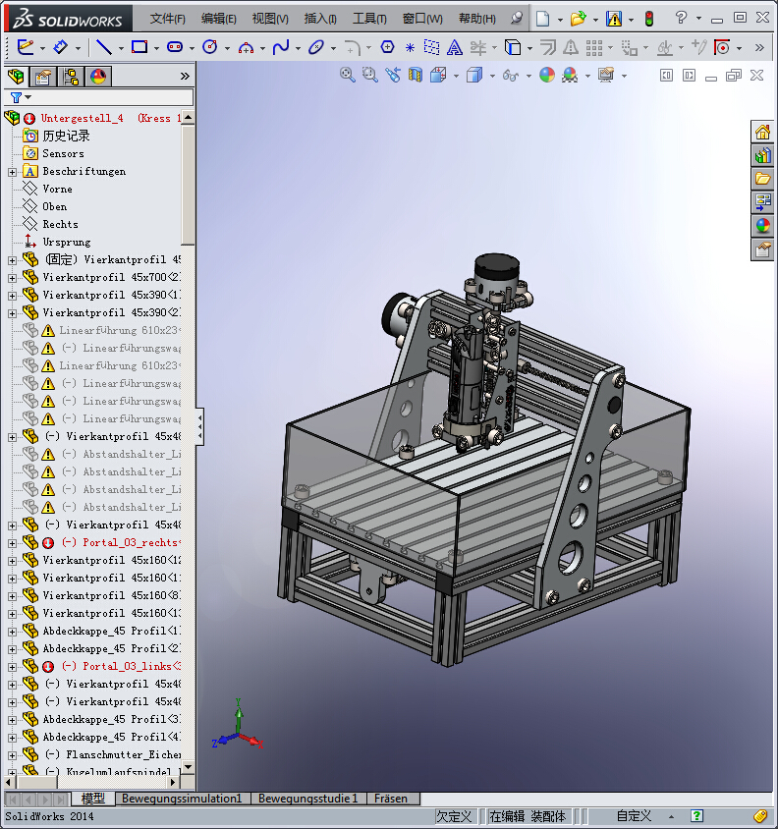Viewport: 778px width, 829px height.
Task: Open the 工具(T) menu
Action: [x=369, y=19]
